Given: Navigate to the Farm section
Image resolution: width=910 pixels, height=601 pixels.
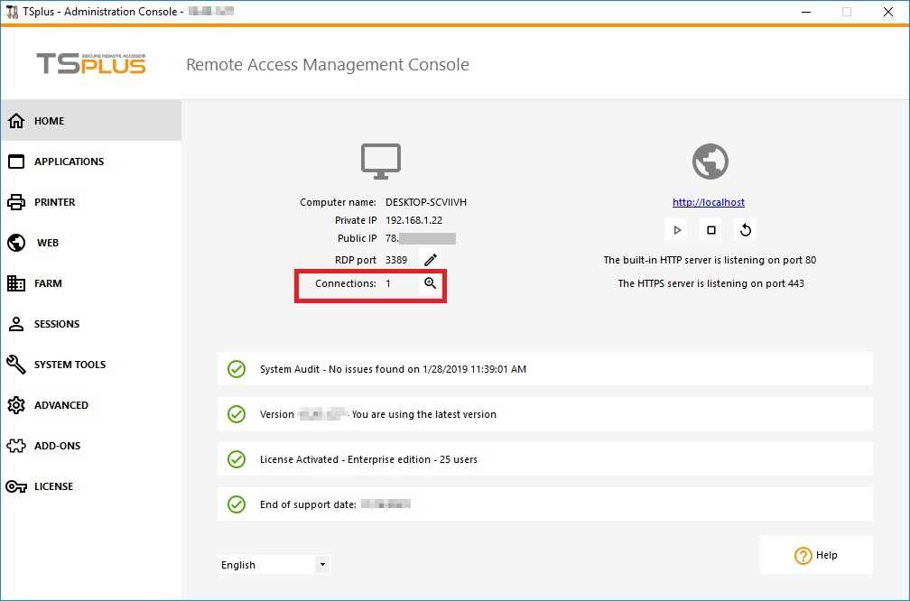Looking at the screenshot, I should [x=48, y=283].
